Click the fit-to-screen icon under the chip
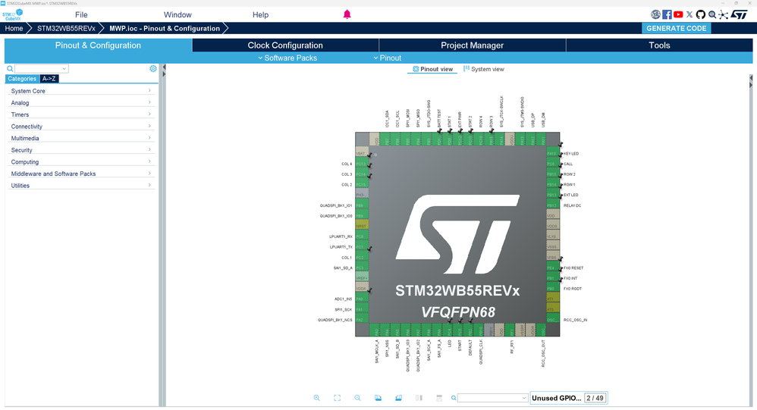Screen dimensions: 757x410 (x=337, y=398)
